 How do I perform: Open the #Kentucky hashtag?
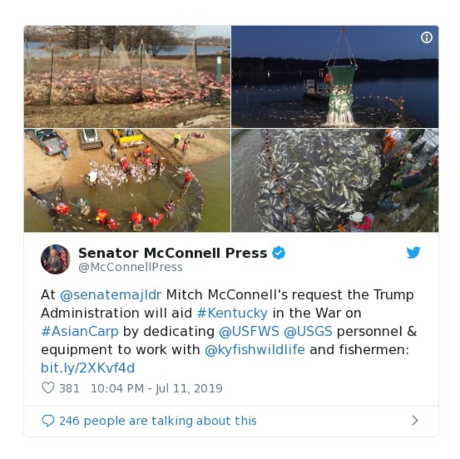point(233,313)
